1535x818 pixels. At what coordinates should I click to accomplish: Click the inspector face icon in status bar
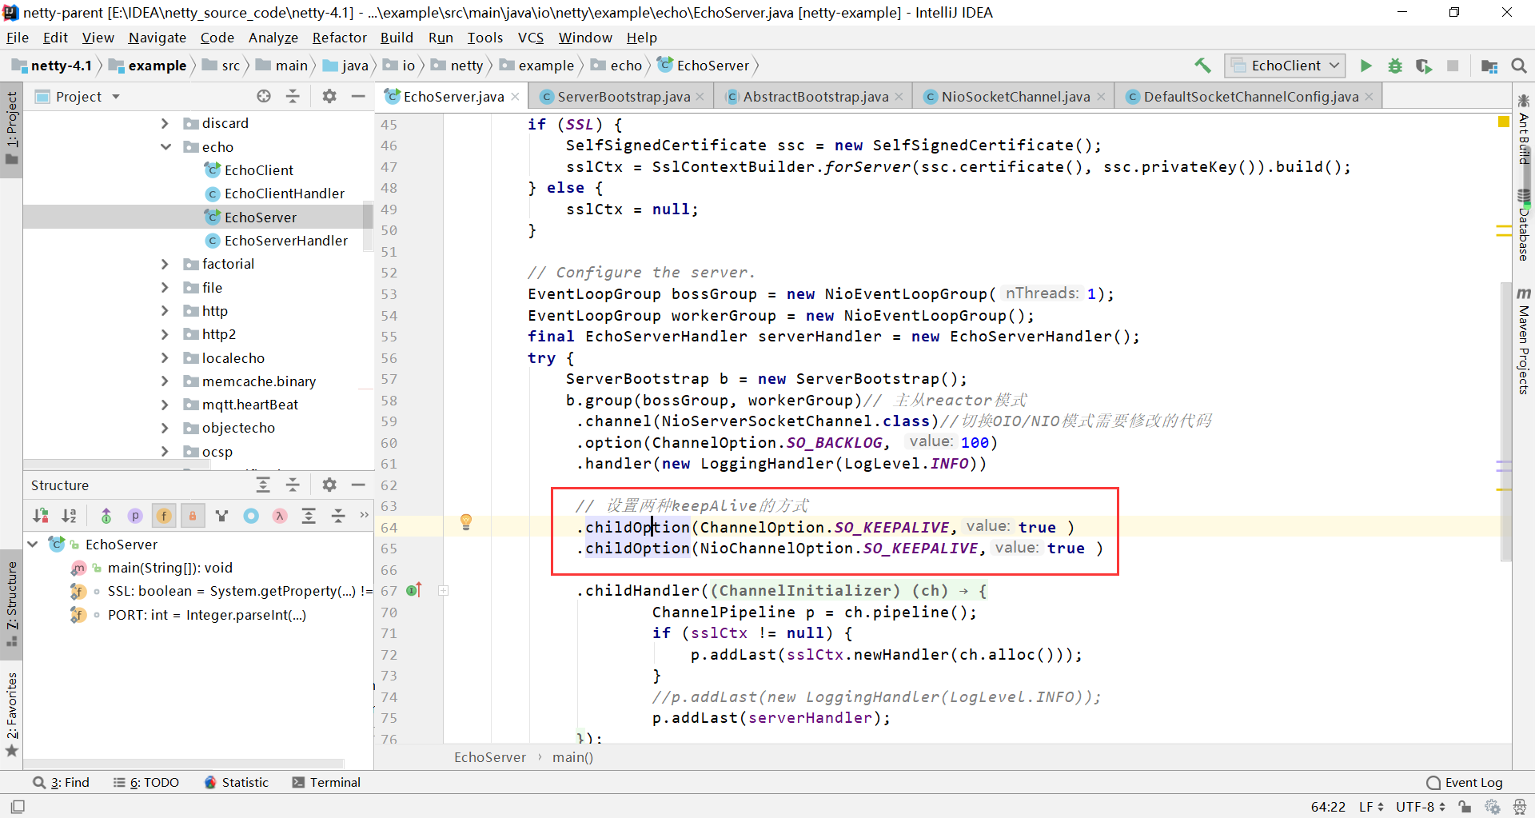pos(1520,807)
